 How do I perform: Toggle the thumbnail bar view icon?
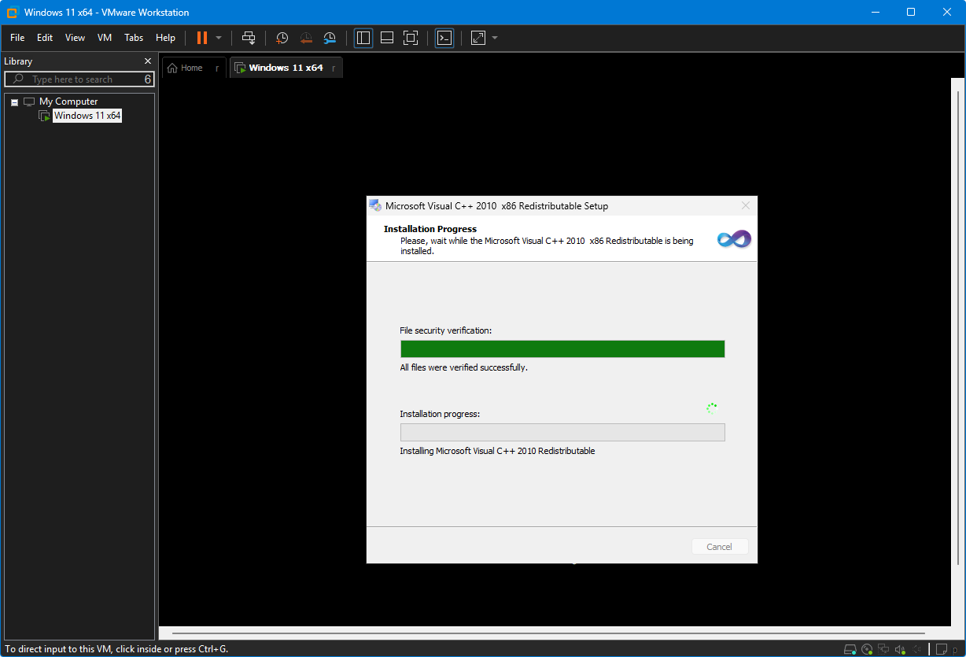[x=387, y=38]
